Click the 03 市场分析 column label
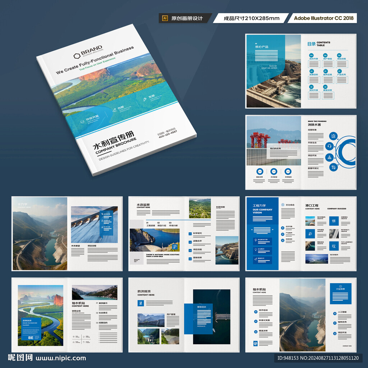368x368 pixels. 173,224
